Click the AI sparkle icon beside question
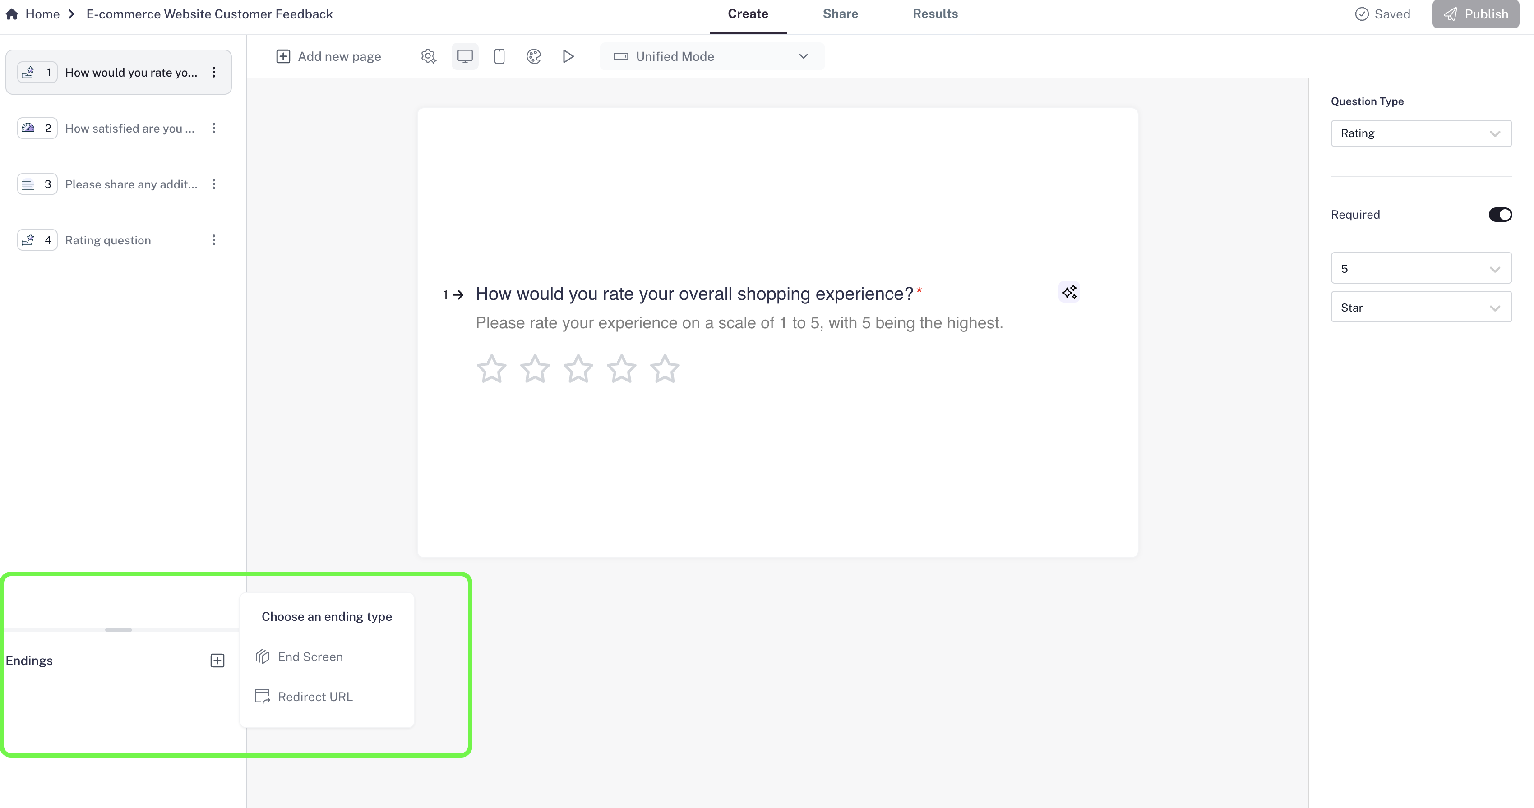 (1069, 292)
